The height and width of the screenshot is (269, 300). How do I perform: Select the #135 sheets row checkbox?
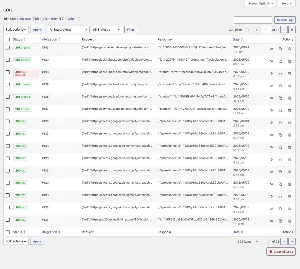(x=8, y=121)
